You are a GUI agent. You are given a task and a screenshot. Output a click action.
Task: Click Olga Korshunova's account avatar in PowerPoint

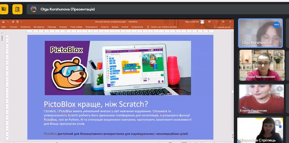point(202,22)
